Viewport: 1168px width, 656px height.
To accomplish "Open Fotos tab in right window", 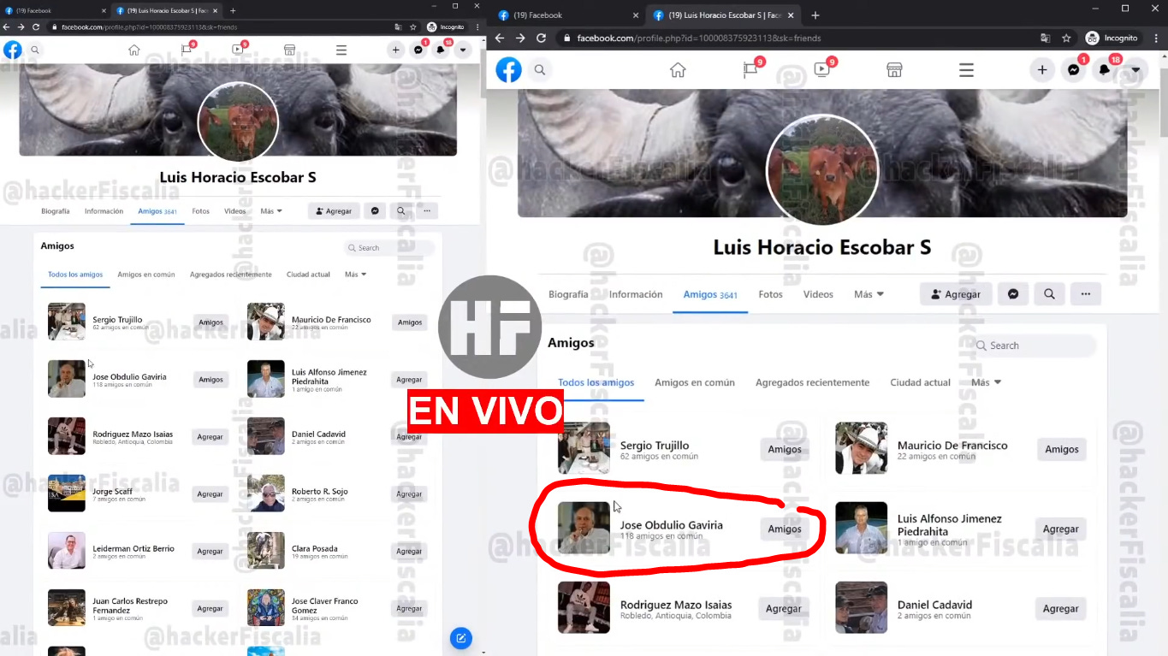I will coord(770,294).
